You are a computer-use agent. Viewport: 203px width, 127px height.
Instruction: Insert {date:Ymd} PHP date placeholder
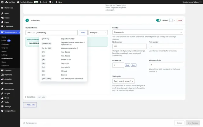(63, 79)
